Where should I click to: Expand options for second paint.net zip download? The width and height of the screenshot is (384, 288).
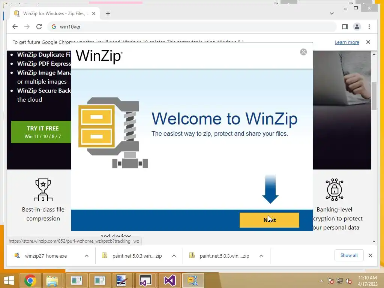point(261,256)
